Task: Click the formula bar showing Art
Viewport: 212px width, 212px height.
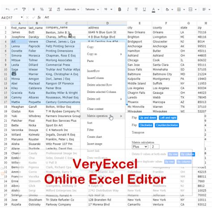Action: pyautogui.click(x=127, y=17)
